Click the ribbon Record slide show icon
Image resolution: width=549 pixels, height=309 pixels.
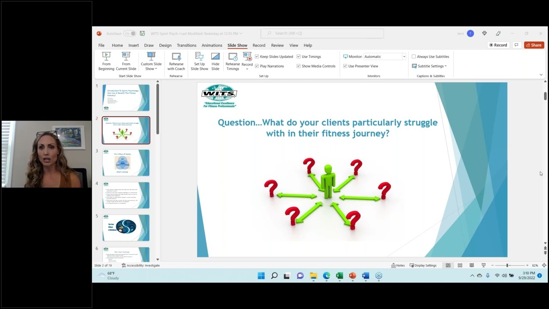pyautogui.click(x=247, y=57)
